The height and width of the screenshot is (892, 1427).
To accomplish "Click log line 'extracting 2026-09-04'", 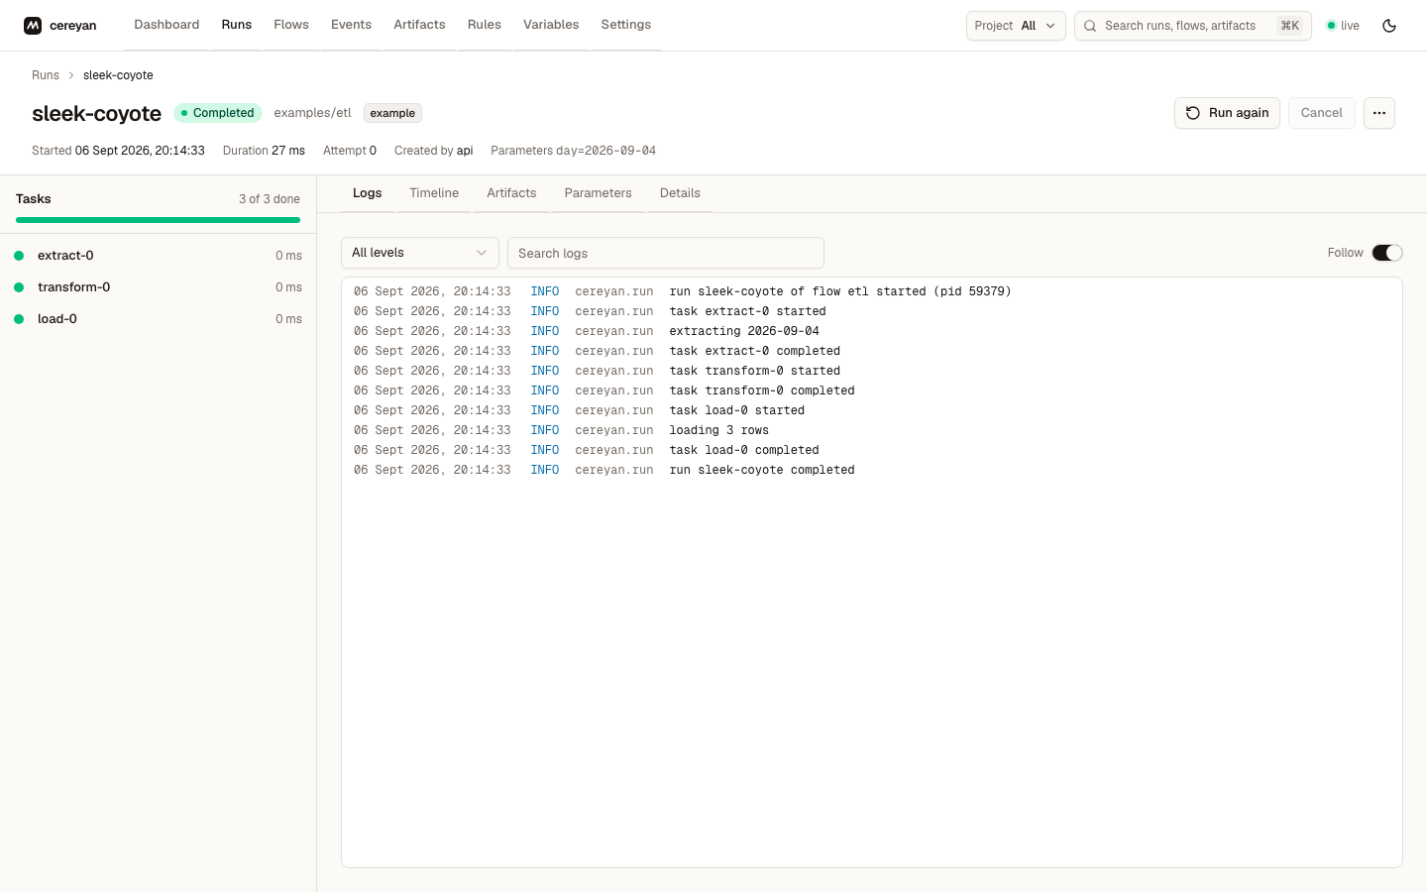I will (x=872, y=331).
